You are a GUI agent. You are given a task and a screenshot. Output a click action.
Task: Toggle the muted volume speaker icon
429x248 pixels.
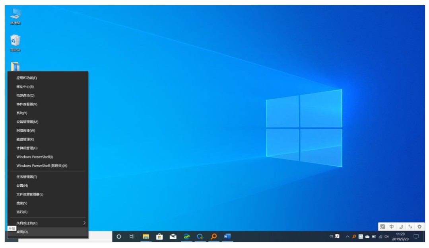(386, 236)
